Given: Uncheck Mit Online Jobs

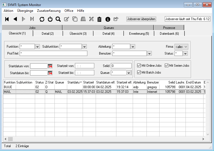Looking at the screenshot, I should (x=139, y=66).
